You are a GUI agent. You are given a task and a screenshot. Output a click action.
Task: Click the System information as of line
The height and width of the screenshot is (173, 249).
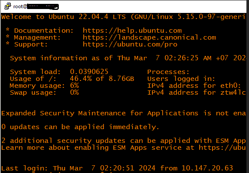(128, 58)
